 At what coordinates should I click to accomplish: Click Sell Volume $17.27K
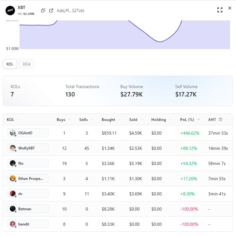[186, 94]
